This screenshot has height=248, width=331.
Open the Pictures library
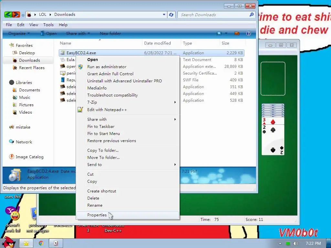point(26,105)
